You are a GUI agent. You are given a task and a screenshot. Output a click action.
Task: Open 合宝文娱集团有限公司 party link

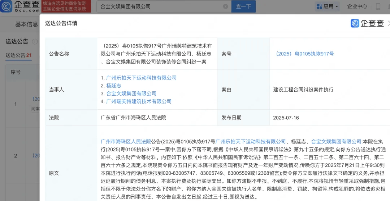click(x=131, y=93)
